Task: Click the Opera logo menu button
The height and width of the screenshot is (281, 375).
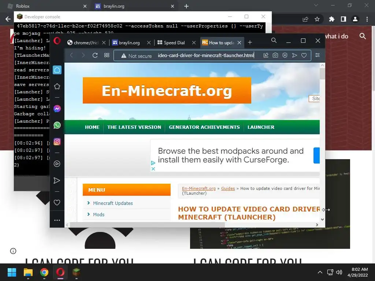Action: coord(57,41)
